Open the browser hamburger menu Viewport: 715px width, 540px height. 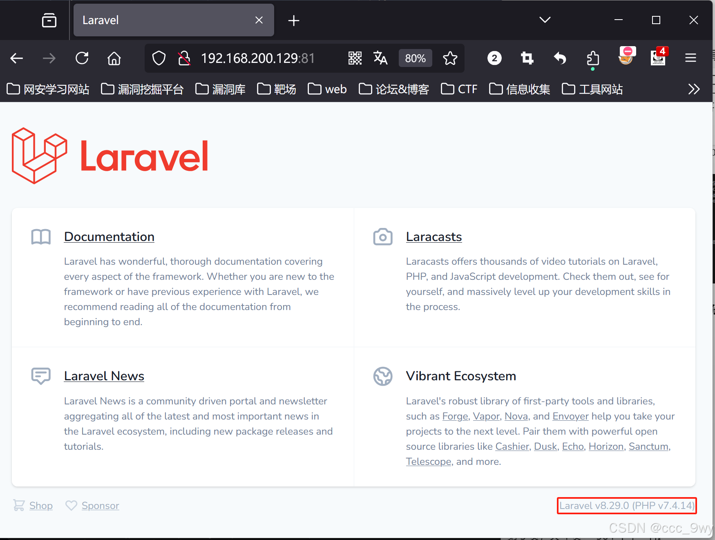[x=690, y=58]
